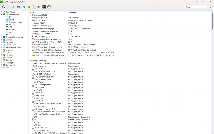The height and width of the screenshot is (134, 214).
Task: Open the Report page icon
Action: click(x=9, y=7)
